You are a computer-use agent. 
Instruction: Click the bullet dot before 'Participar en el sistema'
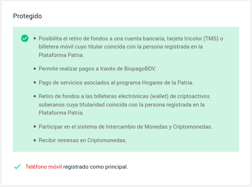point(35,127)
